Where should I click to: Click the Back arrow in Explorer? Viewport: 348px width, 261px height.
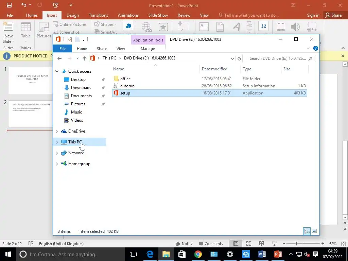click(59, 58)
